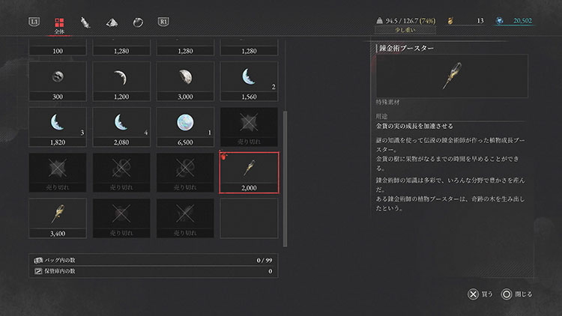Select the thin crescent item priced 1,200
This screenshot has height=316, width=562.
point(121,82)
